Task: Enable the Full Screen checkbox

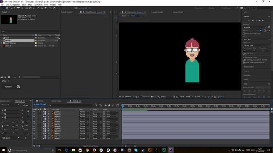Action: [x=244, y=54]
